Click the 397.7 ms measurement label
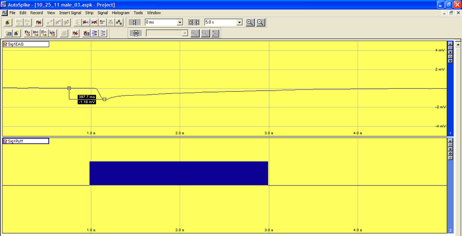 86,97
